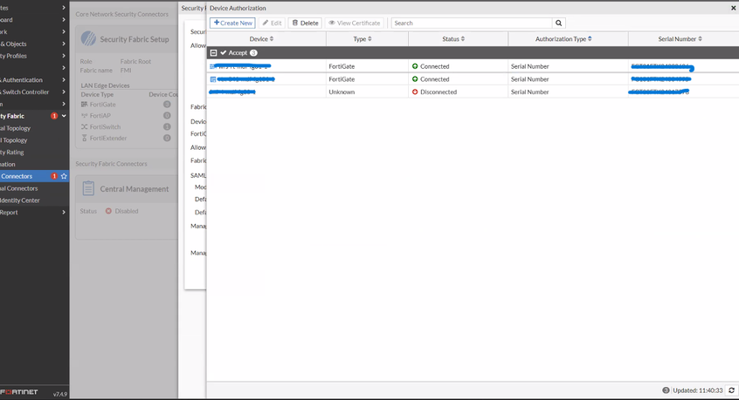Click Serial Number cell in Disconnected row
This screenshot has width=739, height=400.
click(683, 92)
